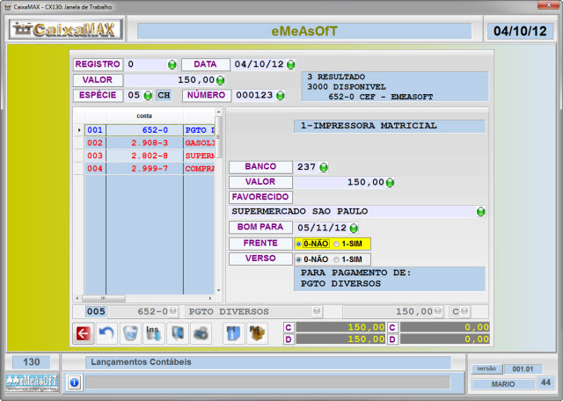Click the blue undo arrow icon
The image size is (563, 401).
(x=106, y=332)
